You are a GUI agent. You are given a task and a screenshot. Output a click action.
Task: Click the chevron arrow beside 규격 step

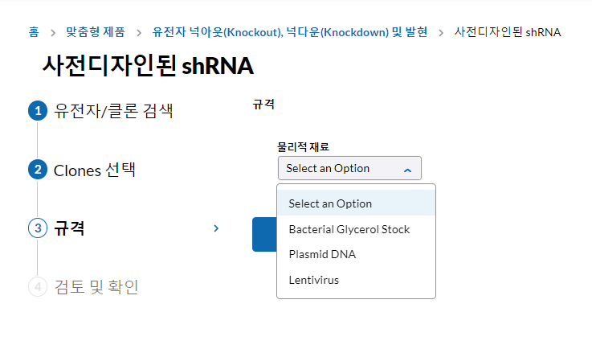(216, 228)
